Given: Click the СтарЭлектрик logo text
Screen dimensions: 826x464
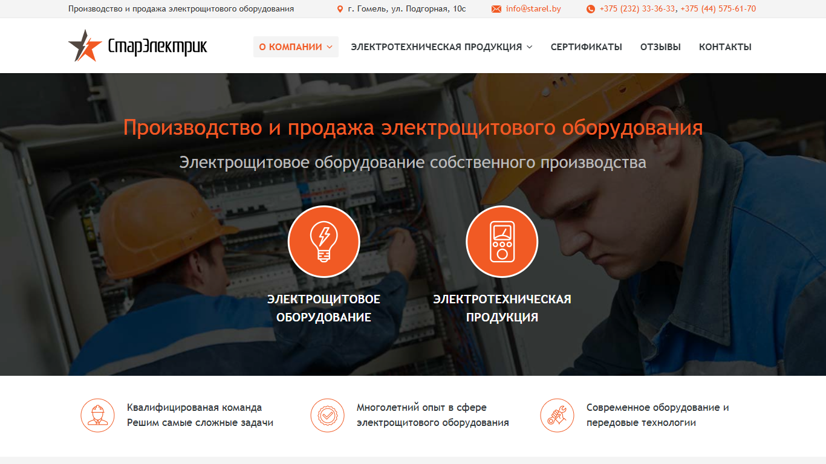Looking at the screenshot, I should 157,47.
